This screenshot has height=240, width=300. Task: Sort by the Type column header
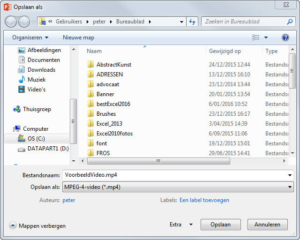tap(271, 51)
